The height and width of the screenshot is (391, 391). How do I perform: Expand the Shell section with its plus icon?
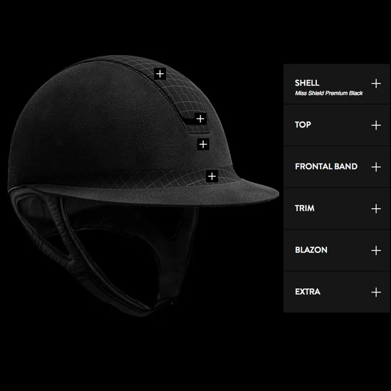[375, 84]
